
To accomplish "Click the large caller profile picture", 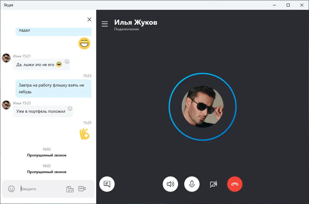I will tap(203, 106).
